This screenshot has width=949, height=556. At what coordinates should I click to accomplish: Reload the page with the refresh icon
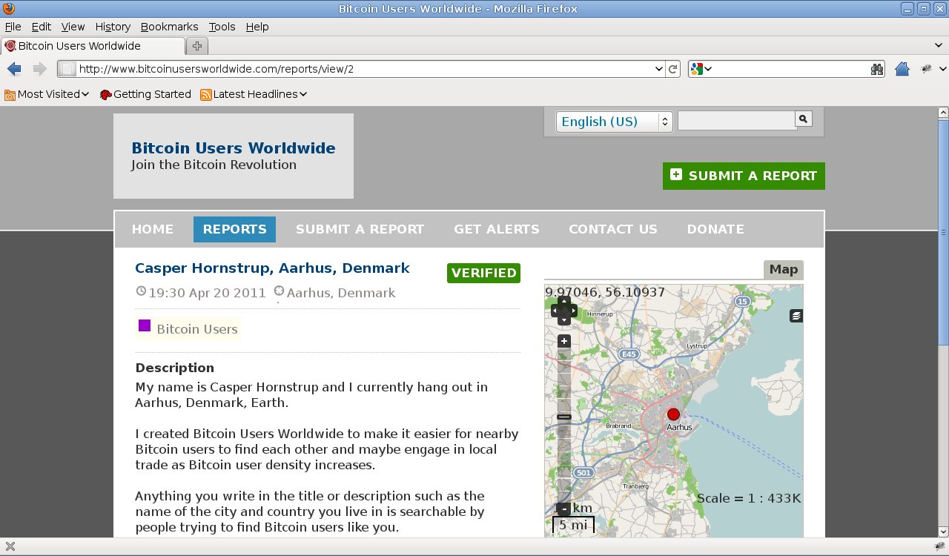click(673, 69)
